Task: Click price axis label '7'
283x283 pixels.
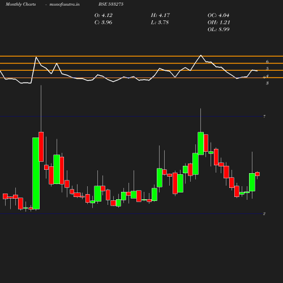Action: pos(264,117)
